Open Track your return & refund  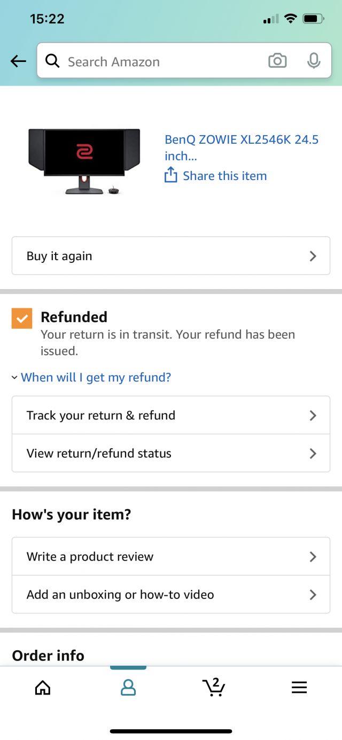click(x=171, y=415)
